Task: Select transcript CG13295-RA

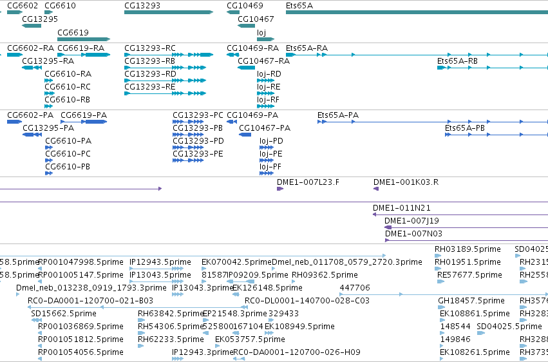Action: point(32,68)
